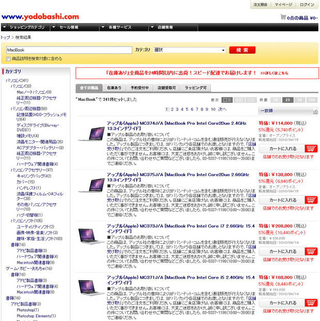This screenshot has width=320, height=321.
Task: Show 25 items per page
Action: coord(288,100)
